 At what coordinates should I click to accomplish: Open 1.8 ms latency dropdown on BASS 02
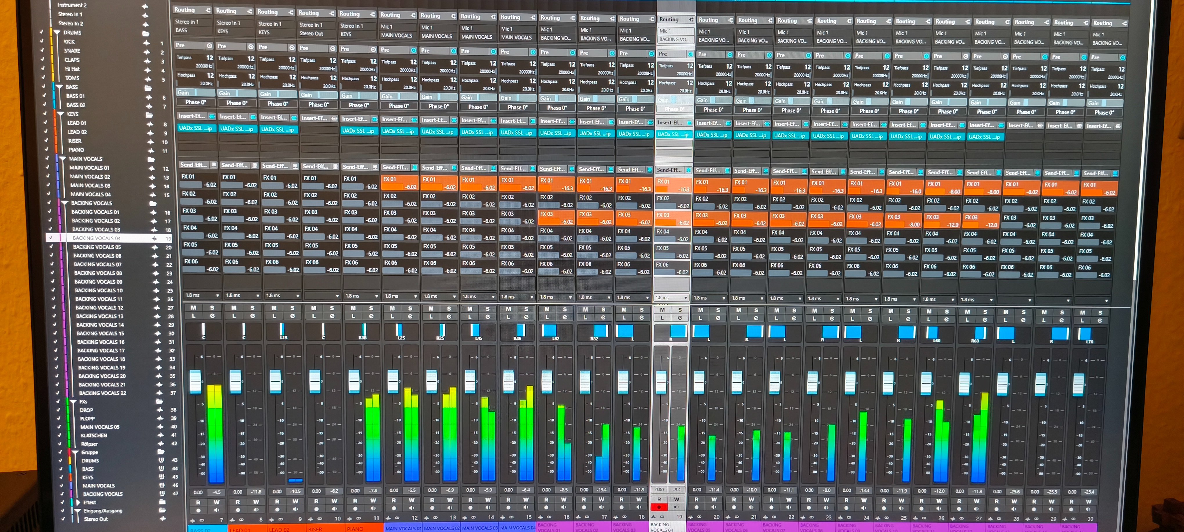point(217,295)
